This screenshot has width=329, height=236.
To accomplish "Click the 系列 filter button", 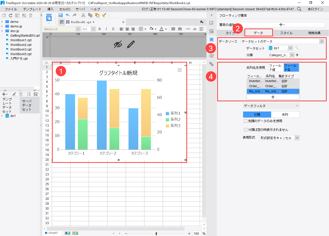I will (x=285, y=114).
